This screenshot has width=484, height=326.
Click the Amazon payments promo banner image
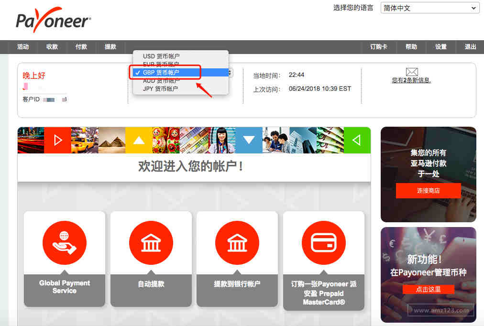click(x=429, y=174)
